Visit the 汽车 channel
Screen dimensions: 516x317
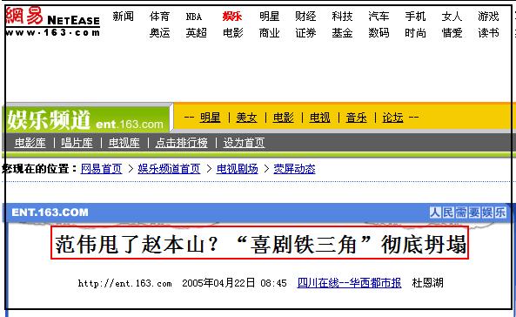pos(379,17)
